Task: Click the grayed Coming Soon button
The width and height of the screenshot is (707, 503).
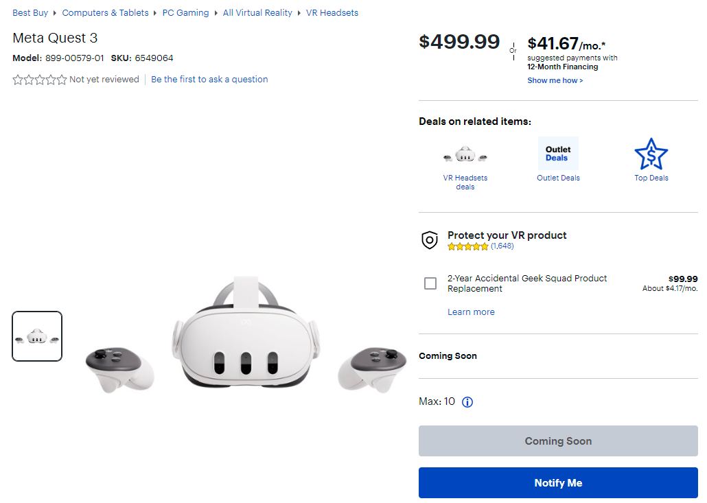Action: [x=558, y=441]
